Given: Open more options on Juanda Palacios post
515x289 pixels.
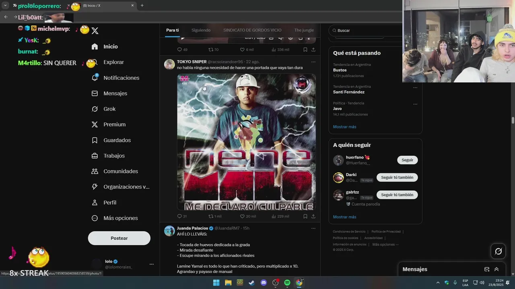Looking at the screenshot, I should click(313, 228).
